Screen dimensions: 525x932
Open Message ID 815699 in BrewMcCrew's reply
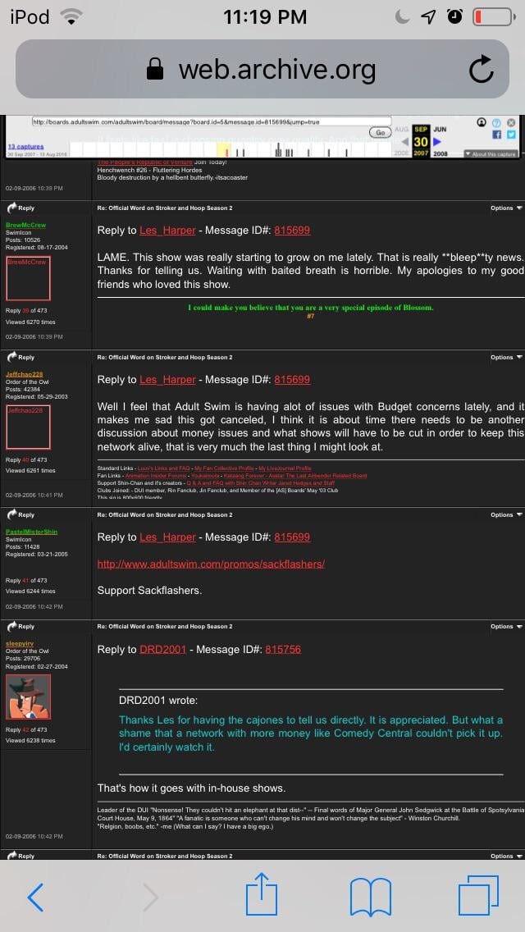tap(292, 231)
